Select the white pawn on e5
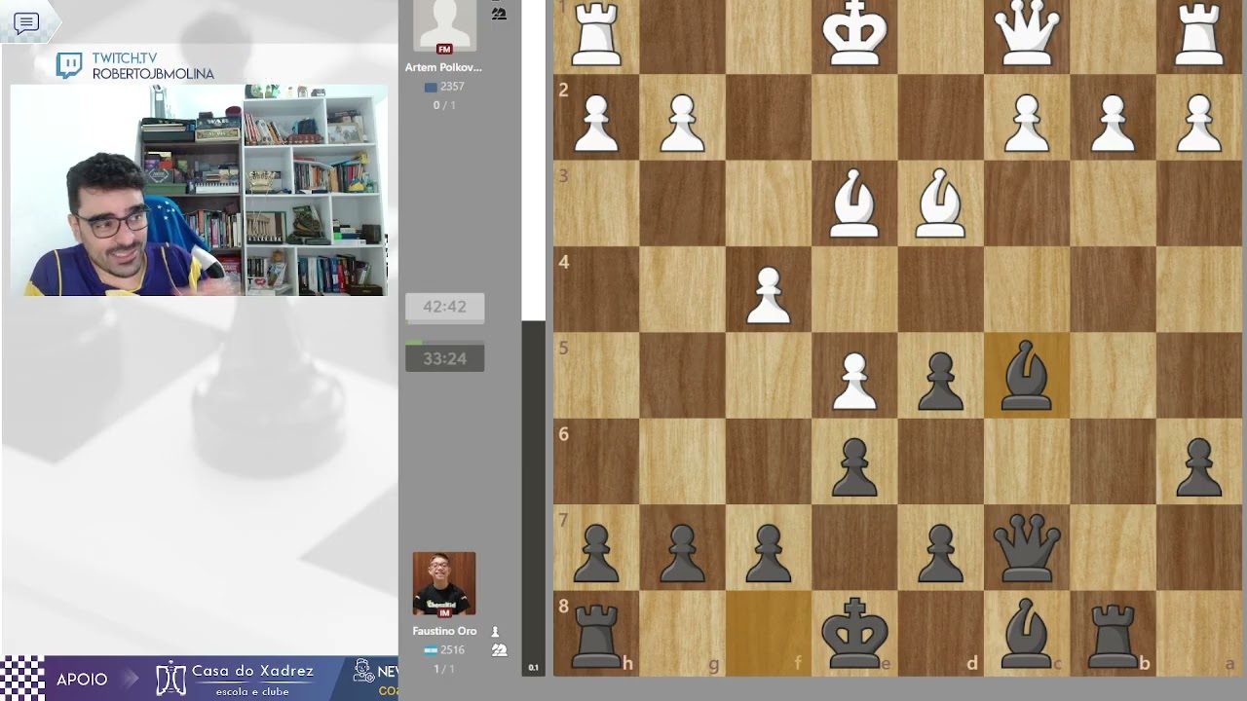This screenshot has height=701, width=1247. pos(854,380)
